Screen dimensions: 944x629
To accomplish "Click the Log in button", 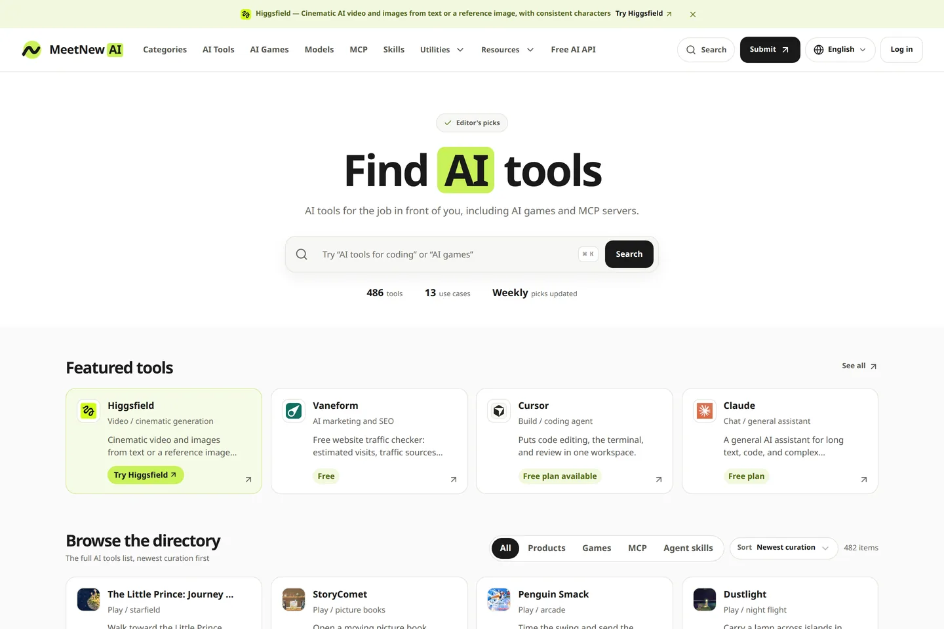I will coord(901,50).
